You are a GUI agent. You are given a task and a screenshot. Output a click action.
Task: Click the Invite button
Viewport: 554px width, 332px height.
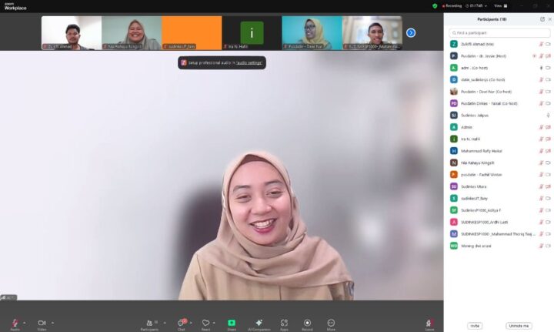[x=475, y=326]
